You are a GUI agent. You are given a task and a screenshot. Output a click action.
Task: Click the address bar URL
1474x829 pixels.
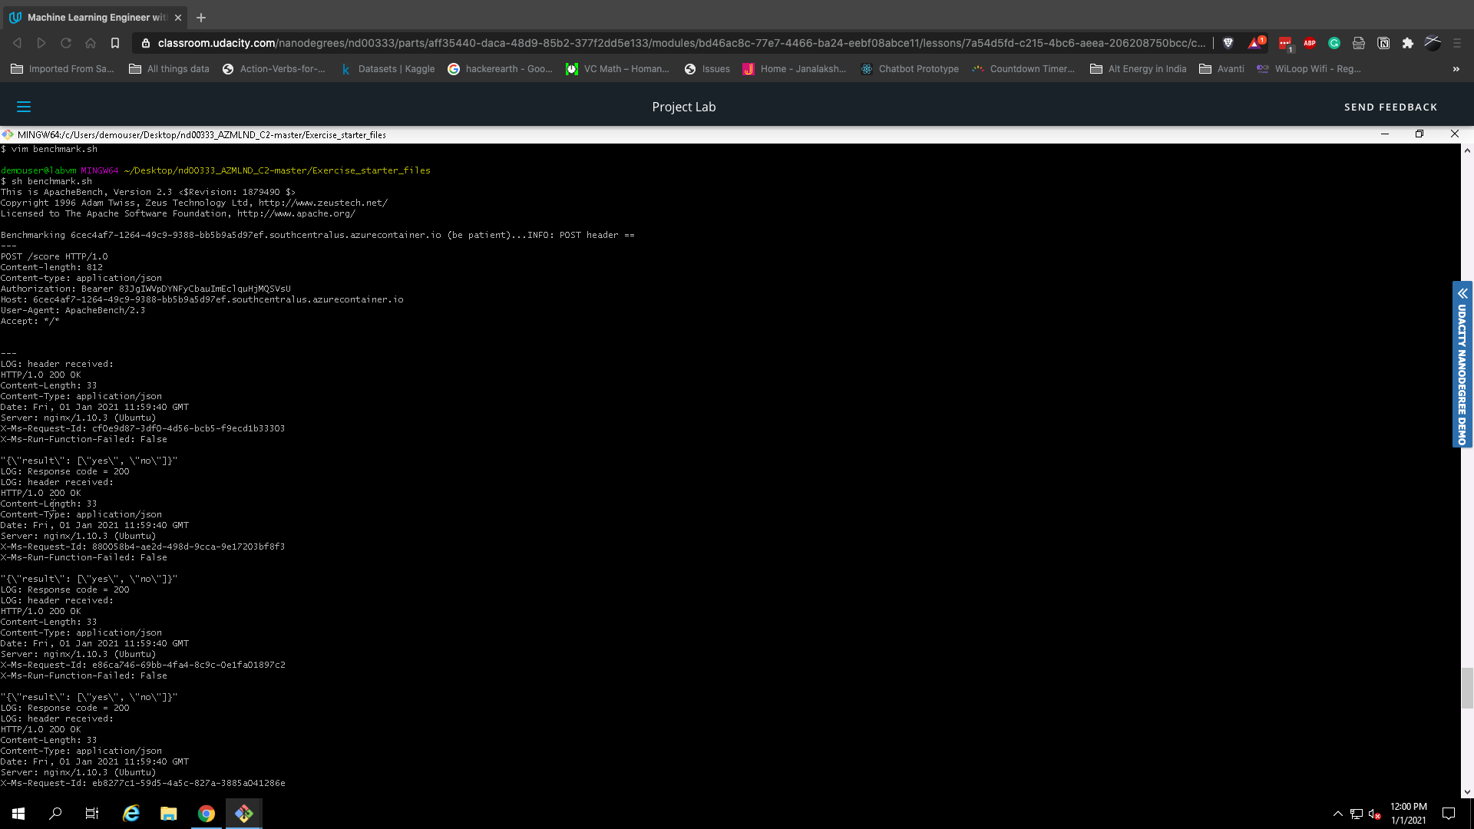click(x=676, y=43)
